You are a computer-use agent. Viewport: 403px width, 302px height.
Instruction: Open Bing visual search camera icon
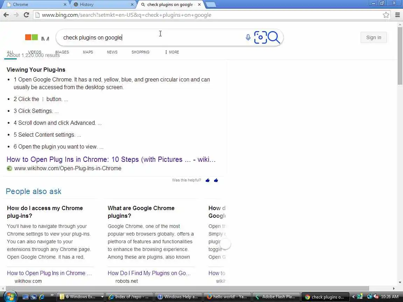tap(260, 37)
